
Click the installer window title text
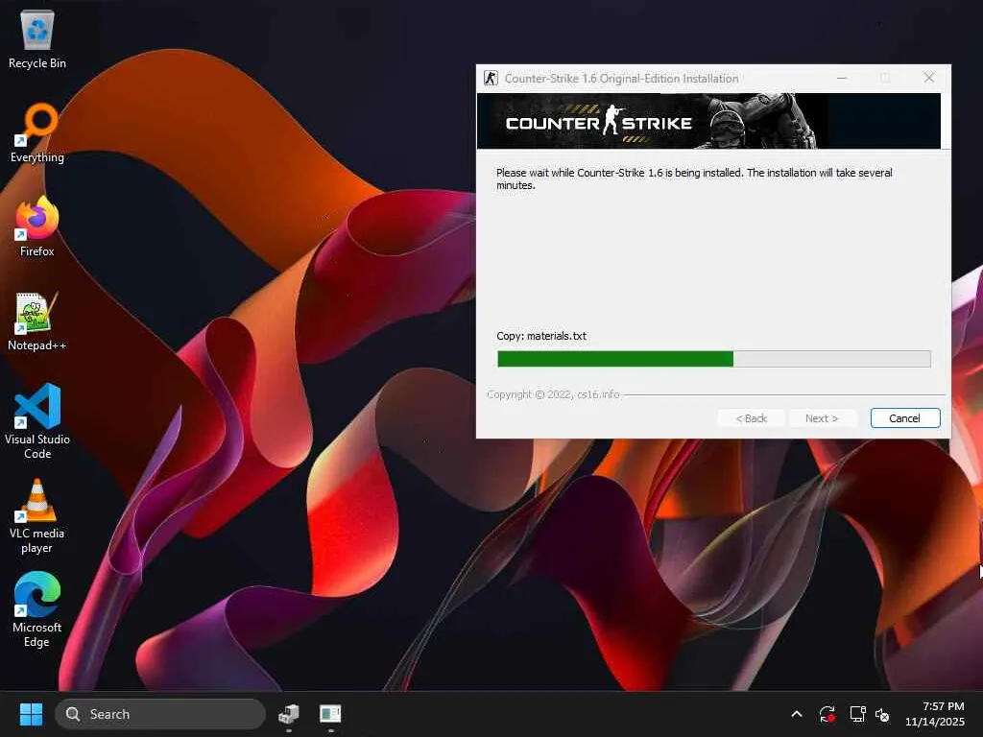pyautogui.click(x=621, y=79)
